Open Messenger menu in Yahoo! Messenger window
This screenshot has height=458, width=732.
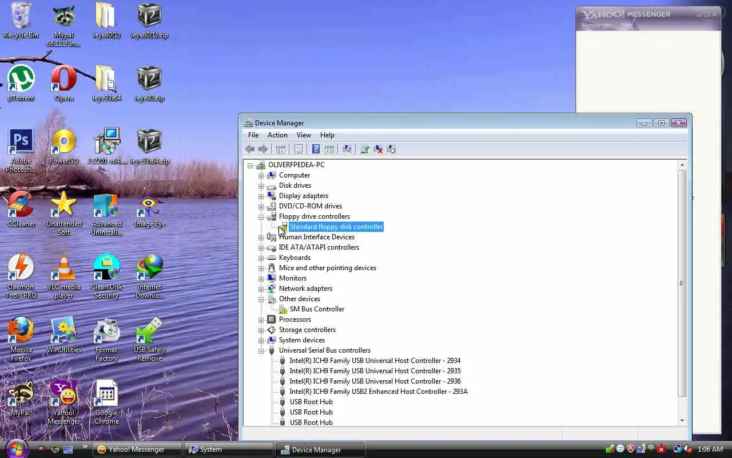tap(596, 25)
